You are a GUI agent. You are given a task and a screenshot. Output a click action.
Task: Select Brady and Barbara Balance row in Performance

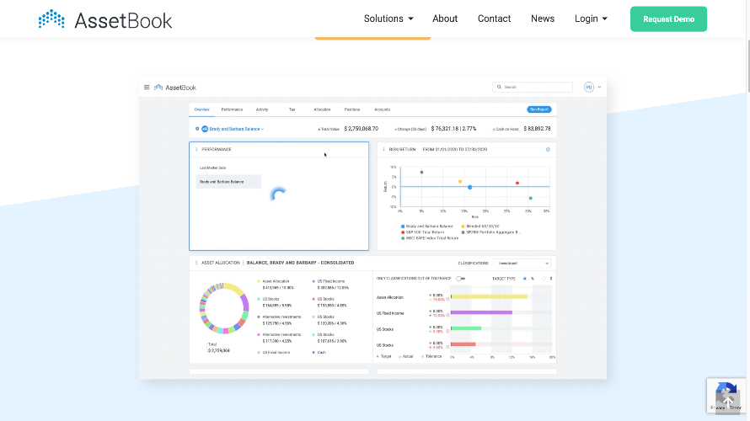pos(228,182)
